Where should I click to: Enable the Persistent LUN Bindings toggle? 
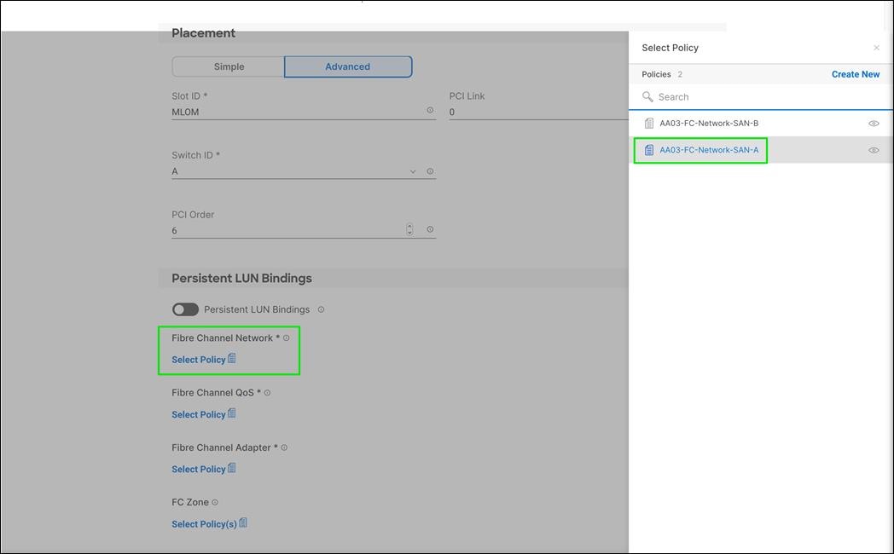(x=185, y=309)
